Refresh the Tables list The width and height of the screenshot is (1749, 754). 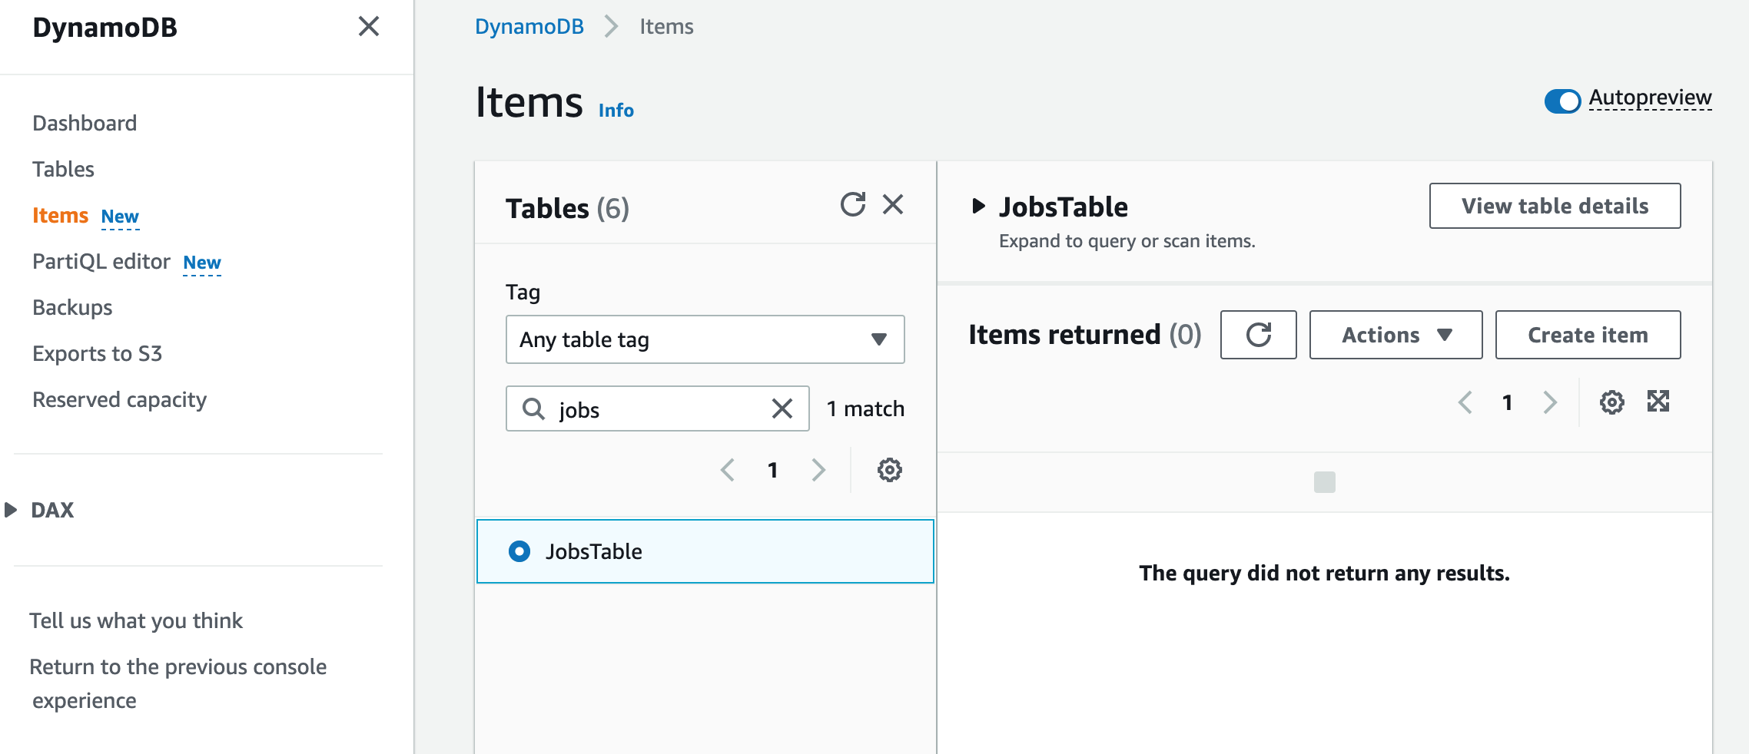click(x=854, y=205)
